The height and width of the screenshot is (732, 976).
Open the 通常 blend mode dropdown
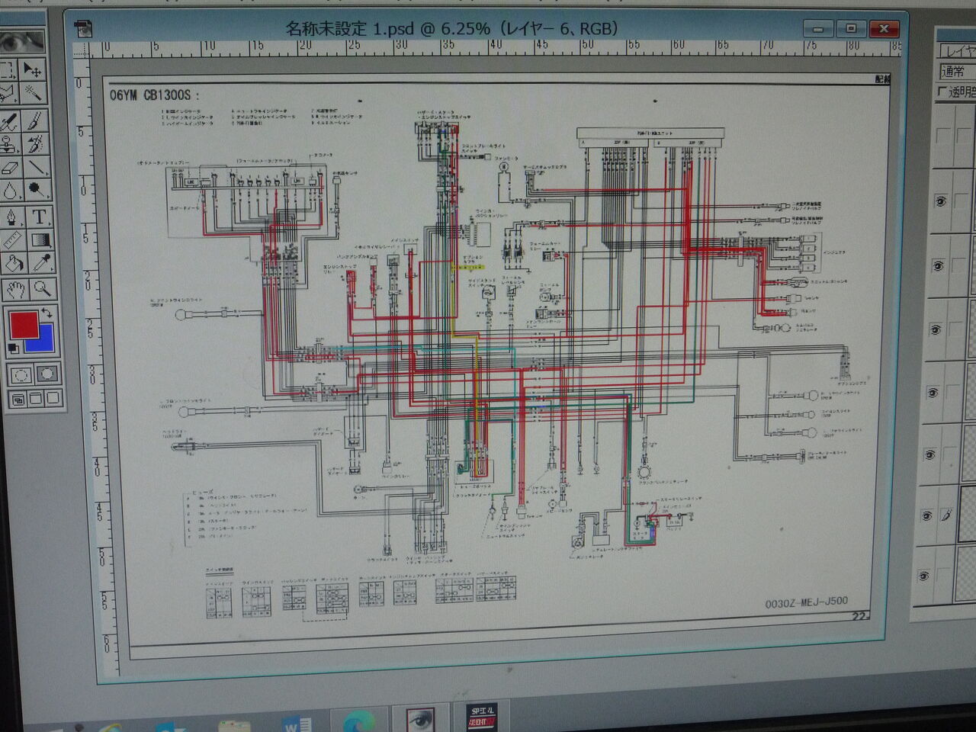click(x=956, y=72)
